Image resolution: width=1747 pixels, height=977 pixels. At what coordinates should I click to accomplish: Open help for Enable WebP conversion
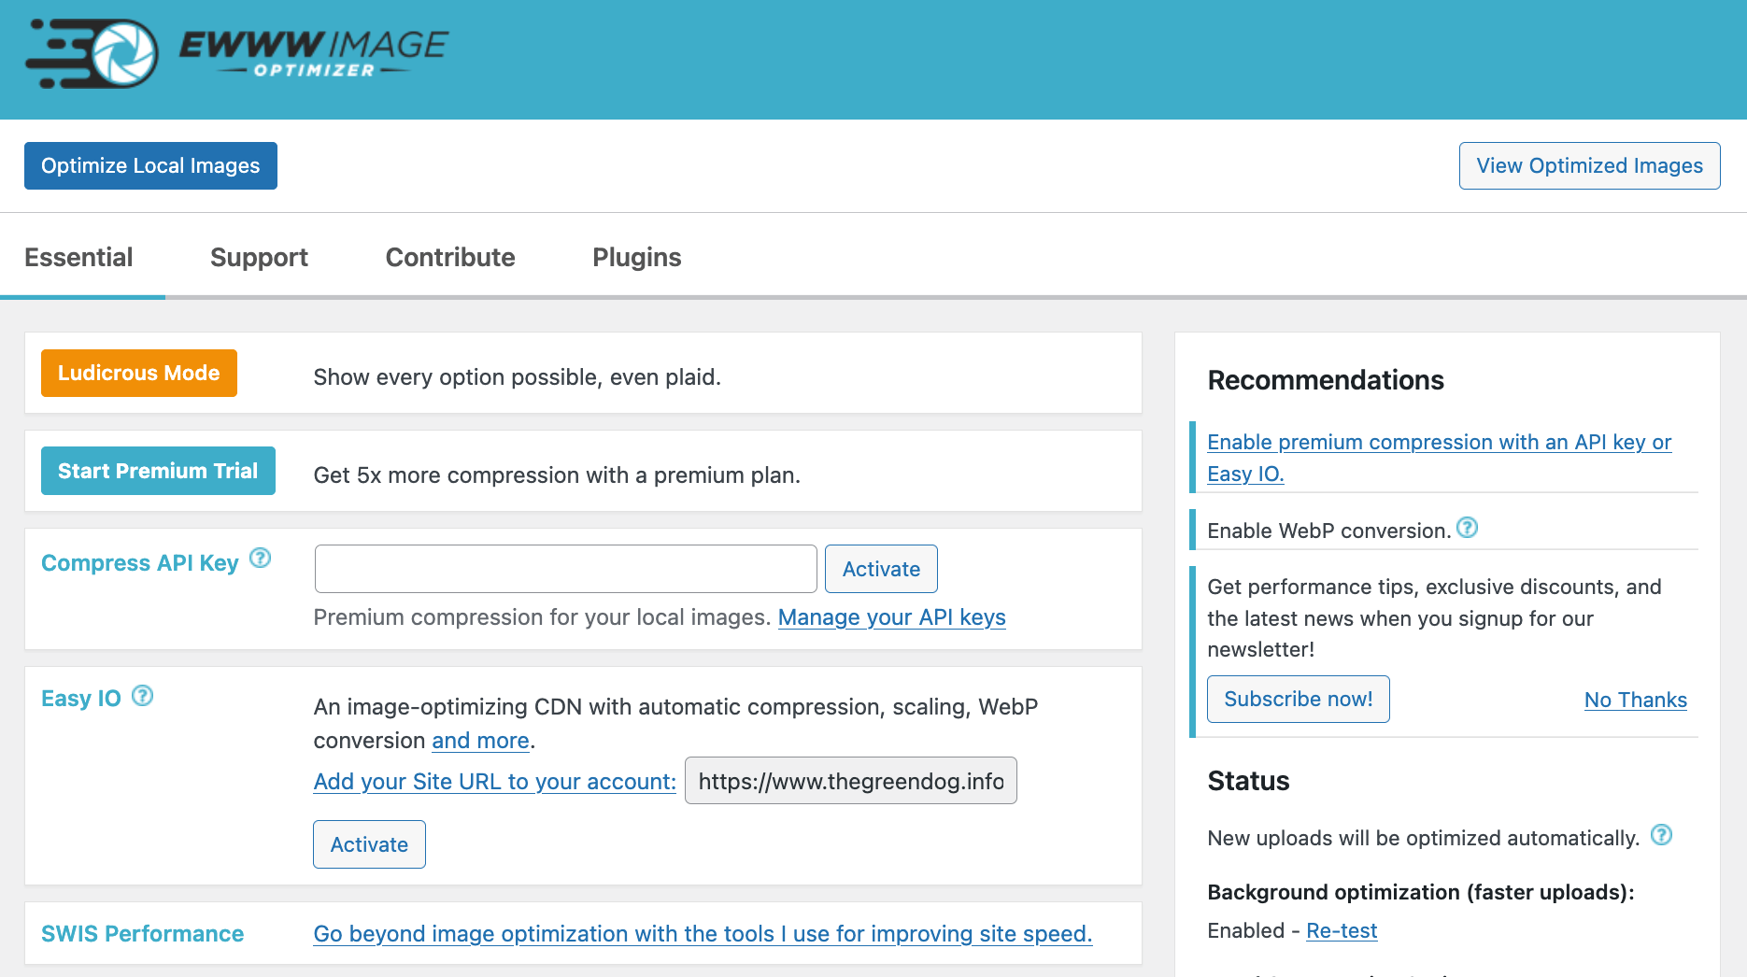tap(1468, 528)
